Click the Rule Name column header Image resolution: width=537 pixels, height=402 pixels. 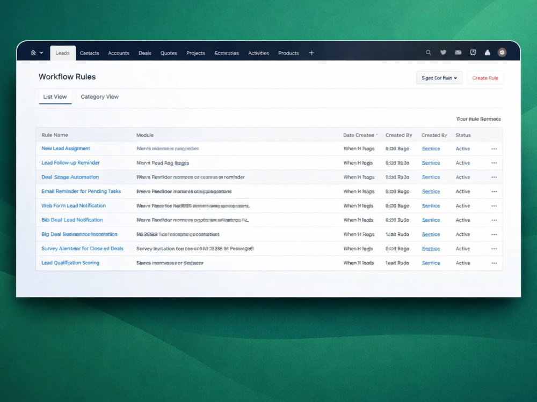55,135
